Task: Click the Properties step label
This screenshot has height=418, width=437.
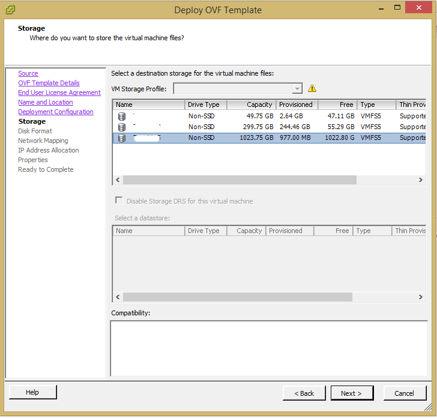Action: (33, 160)
